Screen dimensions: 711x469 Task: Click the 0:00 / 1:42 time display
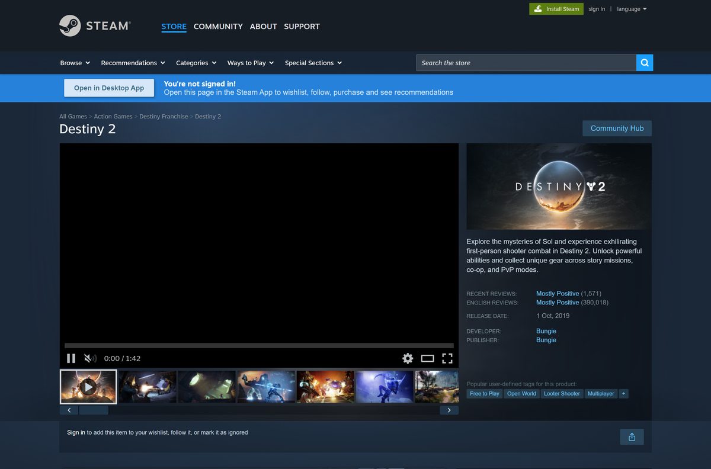pyautogui.click(x=122, y=358)
